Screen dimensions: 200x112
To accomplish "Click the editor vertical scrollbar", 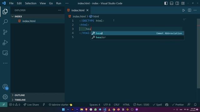I will [198, 53].
